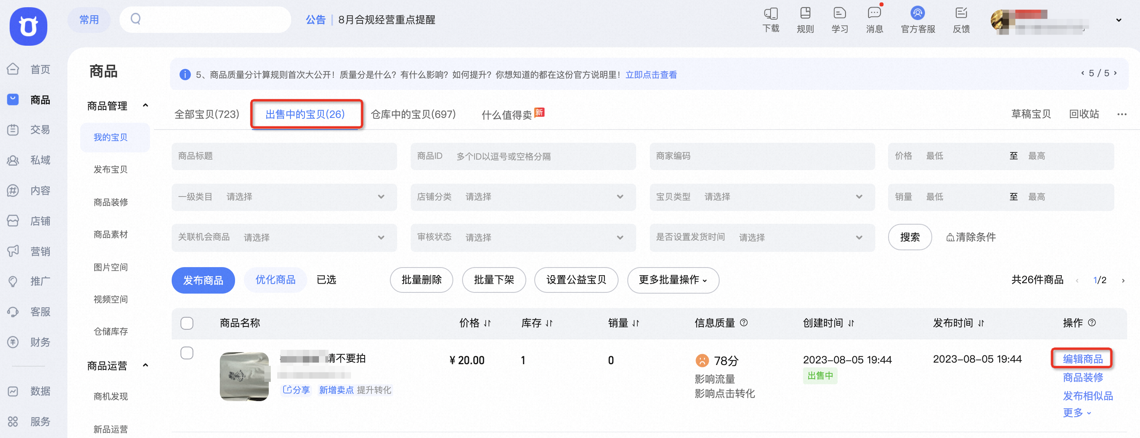
Task: Click the 设置公益宝贝 button
Action: (576, 280)
